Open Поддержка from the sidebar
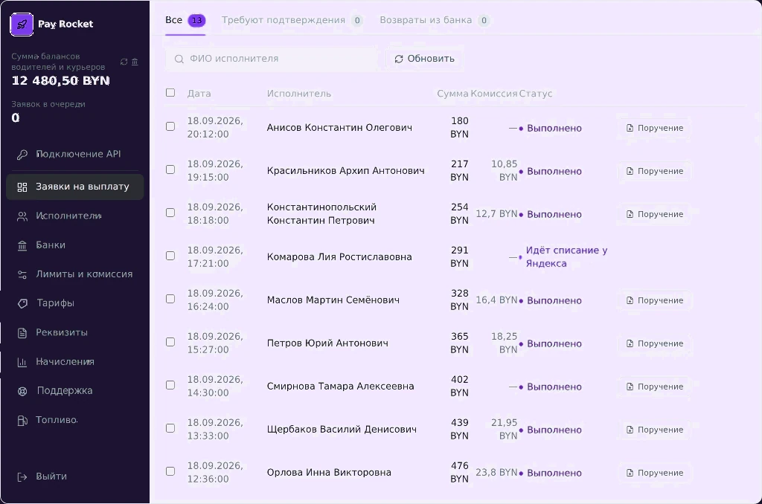This screenshot has height=504, width=762. pyautogui.click(x=75, y=391)
